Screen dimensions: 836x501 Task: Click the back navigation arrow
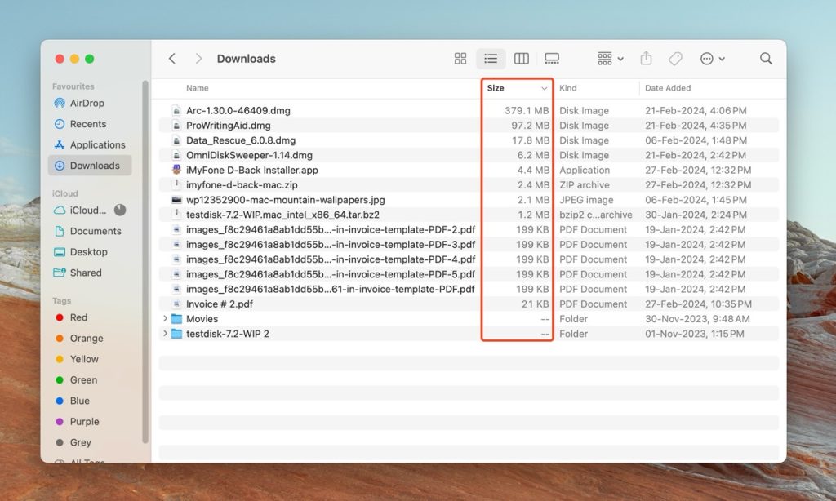point(171,58)
